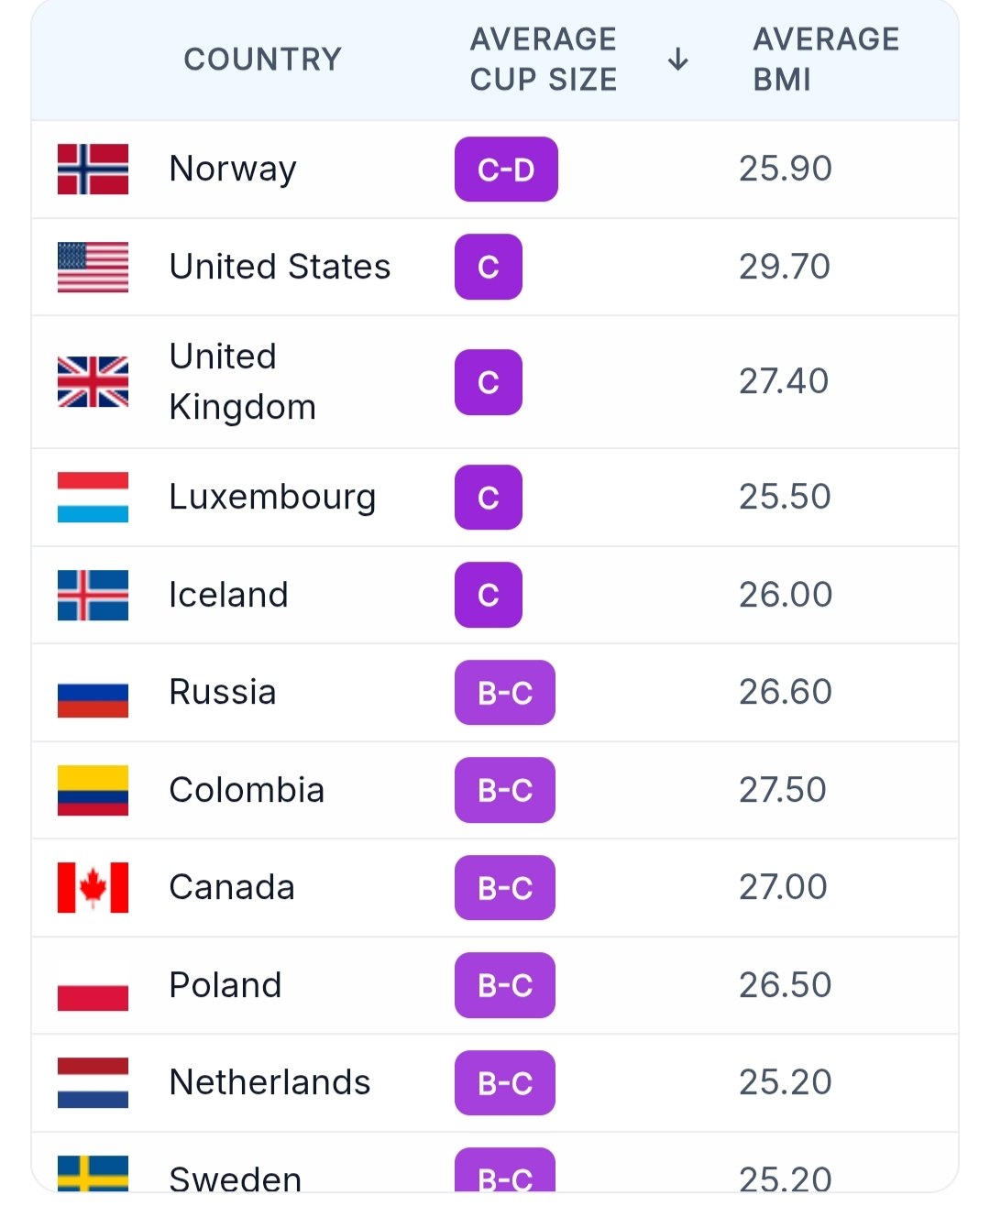Click the Sweden flag icon
This screenshot has width=990, height=1206.
(93, 1175)
